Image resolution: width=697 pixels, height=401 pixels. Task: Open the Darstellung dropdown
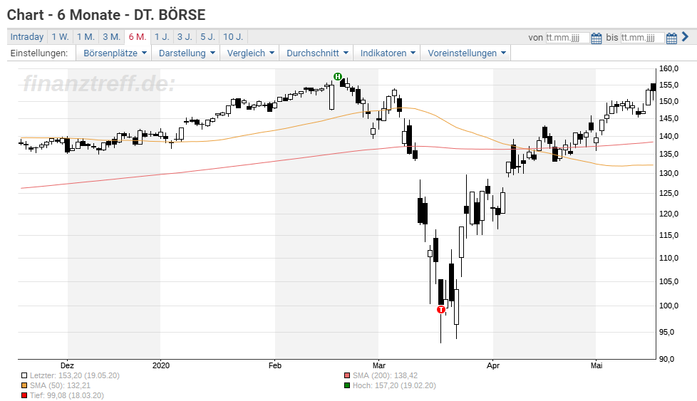click(x=186, y=53)
